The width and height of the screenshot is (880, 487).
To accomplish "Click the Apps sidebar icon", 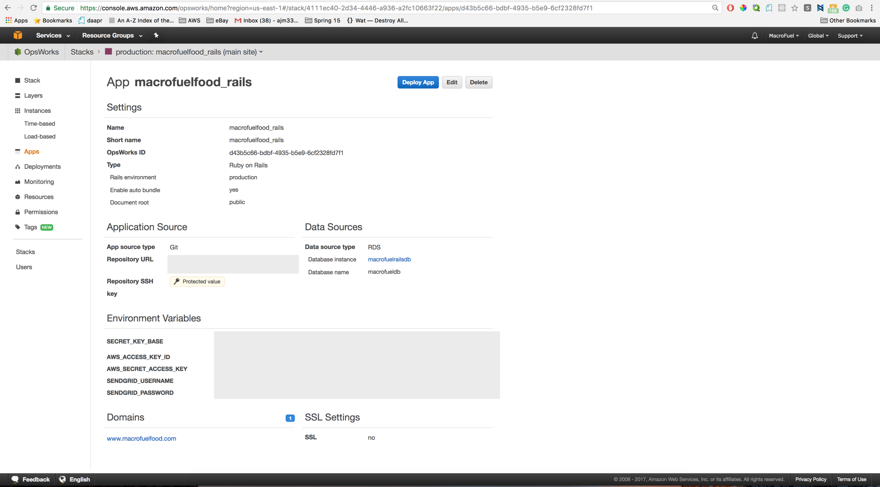I will pyautogui.click(x=18, y=151).
